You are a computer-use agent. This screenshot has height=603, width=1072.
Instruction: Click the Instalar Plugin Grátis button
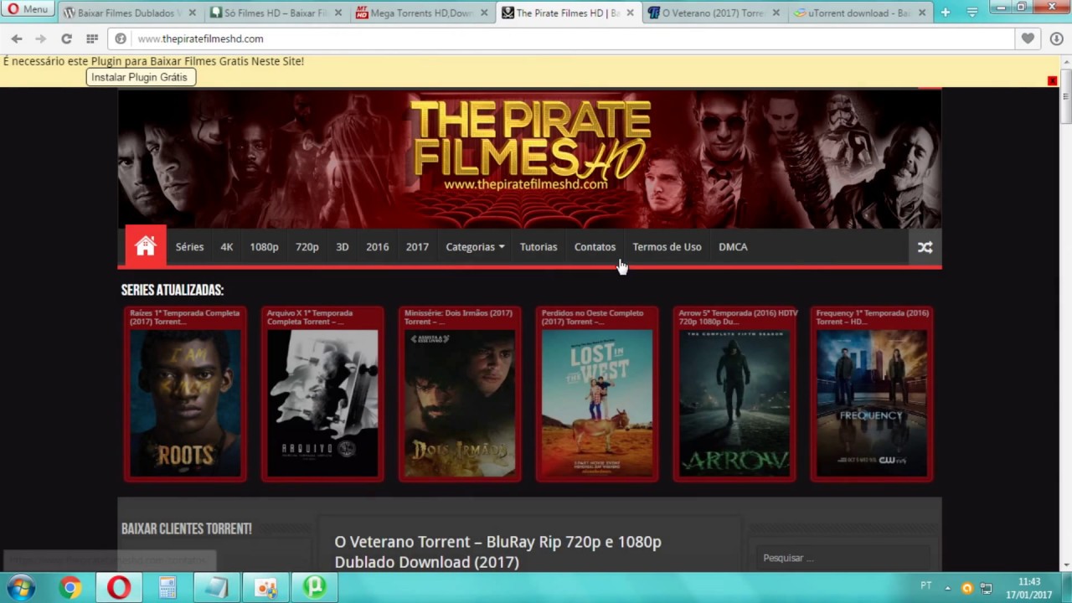pyautogui.click(x=140, y=77)
